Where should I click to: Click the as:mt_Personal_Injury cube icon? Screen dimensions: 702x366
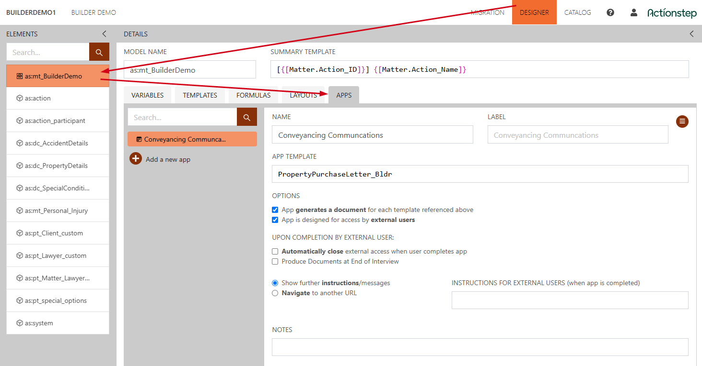click(20, 211)
